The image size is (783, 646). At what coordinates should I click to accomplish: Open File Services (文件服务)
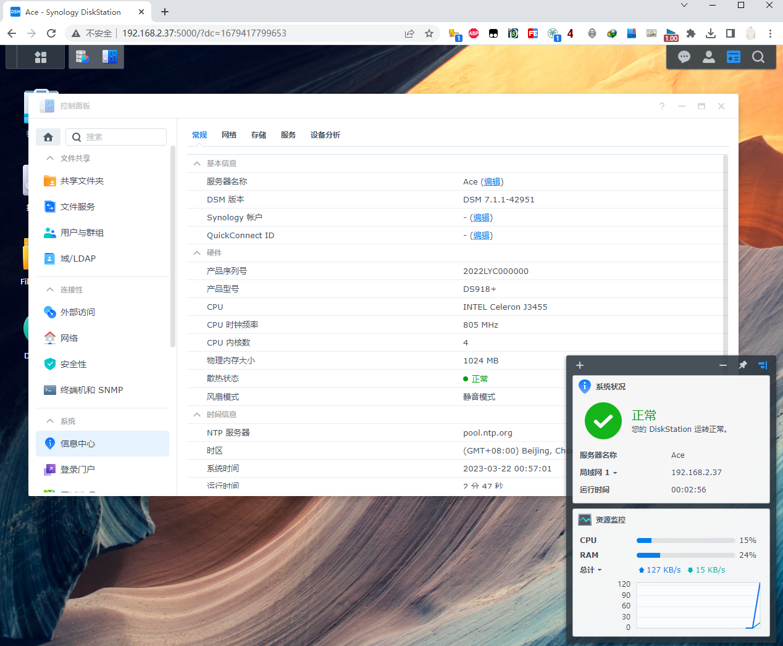point(103,207)
